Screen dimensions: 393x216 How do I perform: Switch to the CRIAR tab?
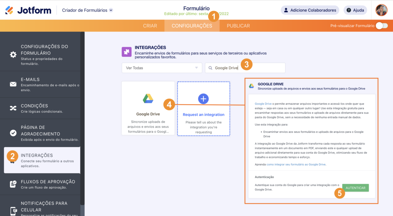(150, 26)
